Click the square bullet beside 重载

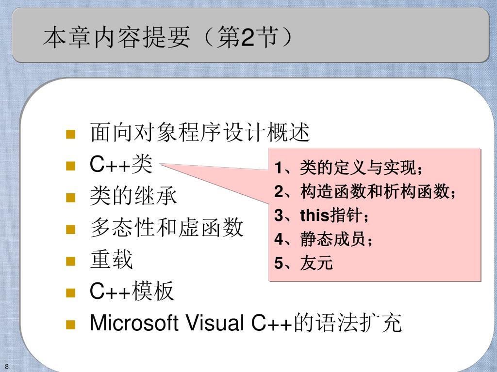[x=70, y=261]
